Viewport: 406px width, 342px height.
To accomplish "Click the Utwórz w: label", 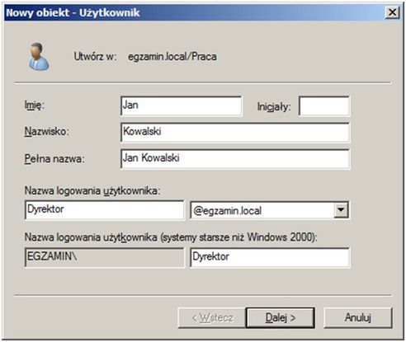I will pos(95,57).
